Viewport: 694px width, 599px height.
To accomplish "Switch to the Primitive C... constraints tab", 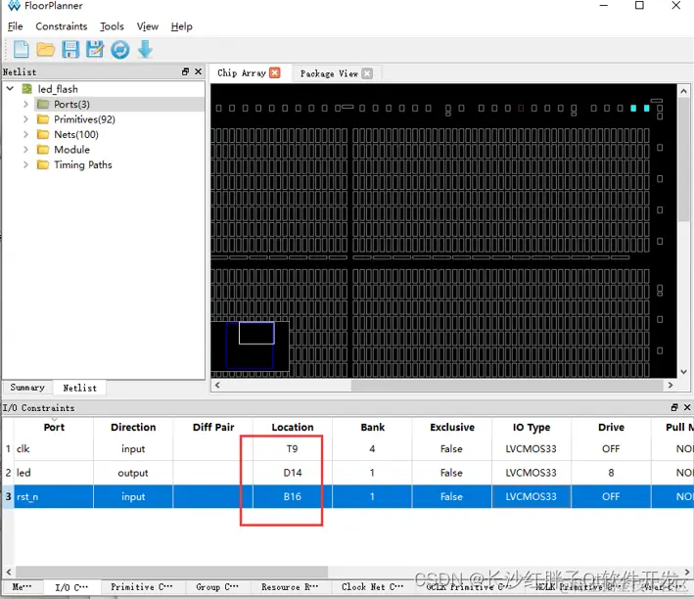I will (x=141, y=587).
